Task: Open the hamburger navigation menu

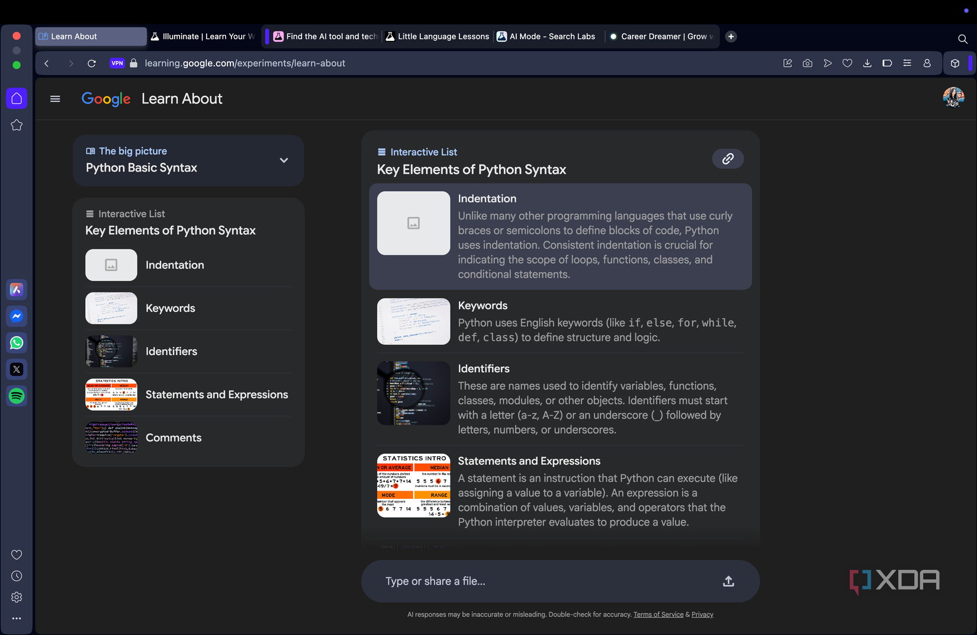Action: pyautogui.click(x=55, y=99)
